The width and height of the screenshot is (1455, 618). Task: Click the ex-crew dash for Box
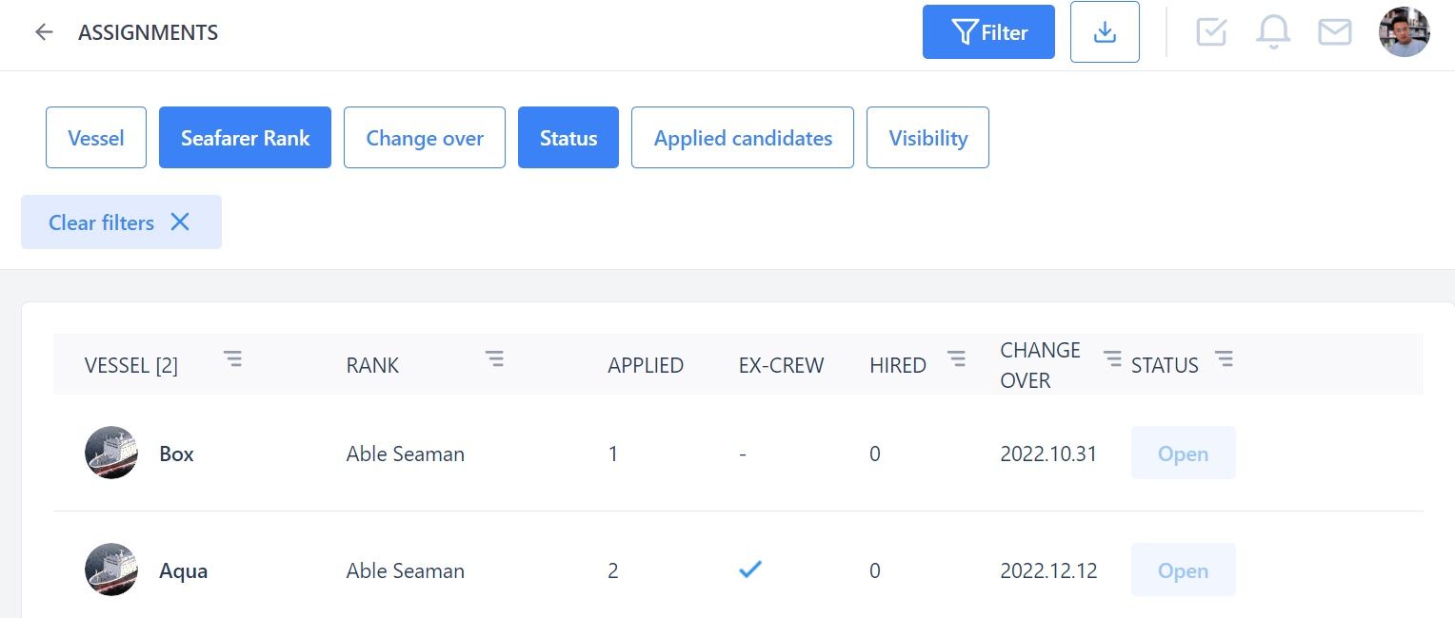click(x=743, y=454)
